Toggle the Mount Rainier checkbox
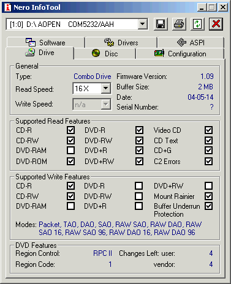This screenshot has height=284, width=231. [208, 196]
